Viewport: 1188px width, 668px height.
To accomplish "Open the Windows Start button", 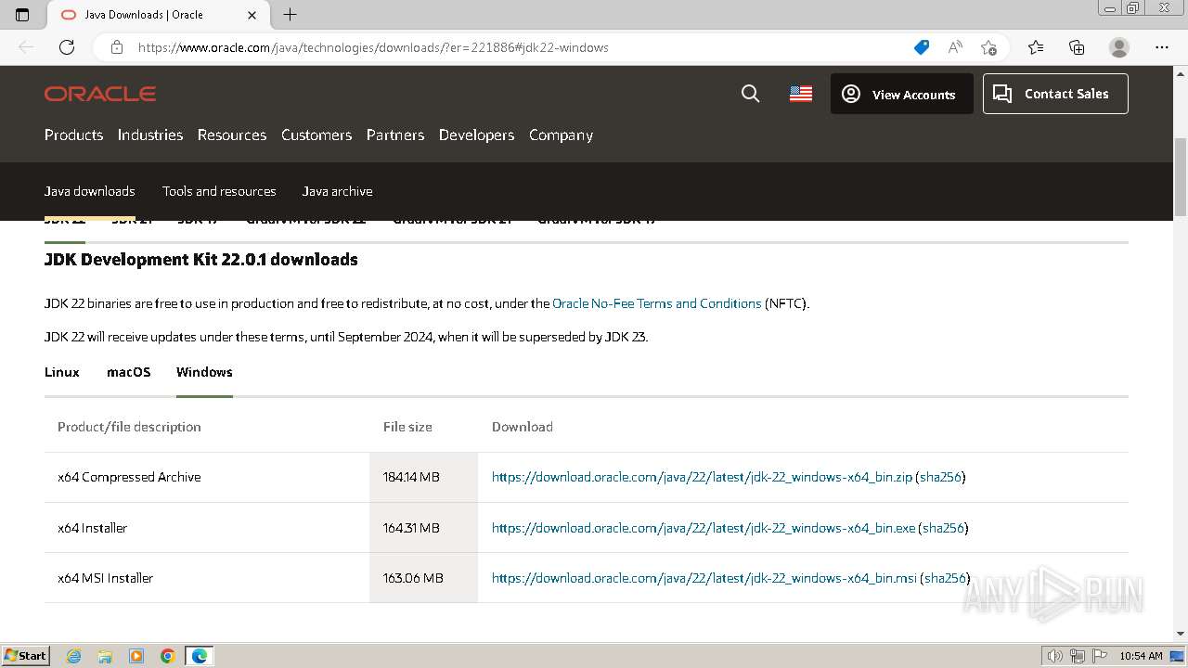I will (25, 655).
